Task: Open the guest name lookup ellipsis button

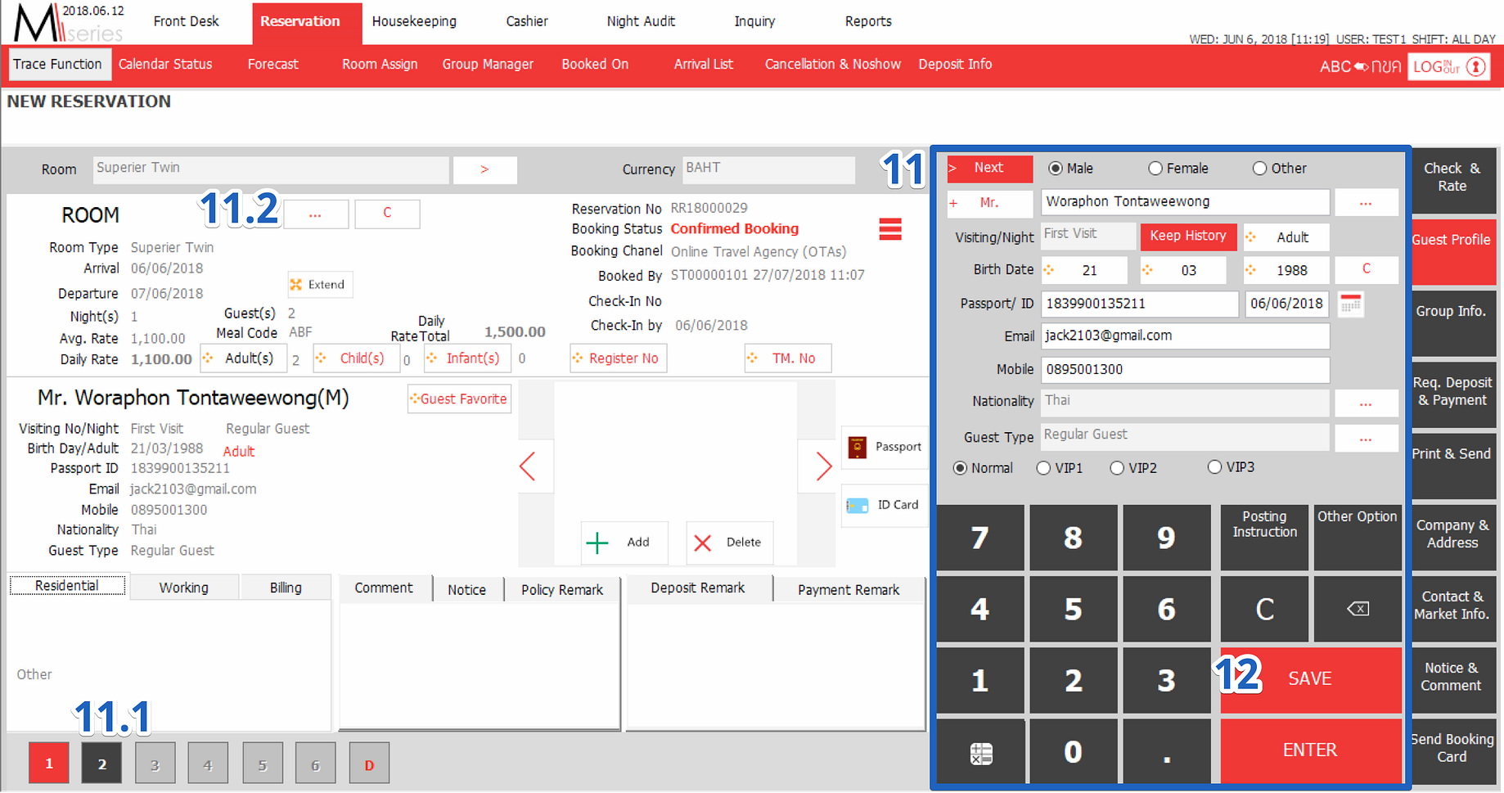Action: coord(1366,203)
